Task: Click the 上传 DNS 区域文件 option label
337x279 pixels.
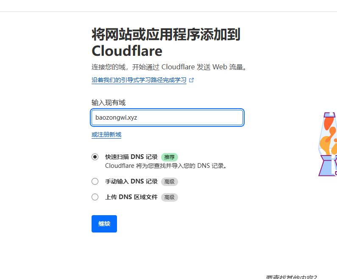Action: (x=131, y=197)
